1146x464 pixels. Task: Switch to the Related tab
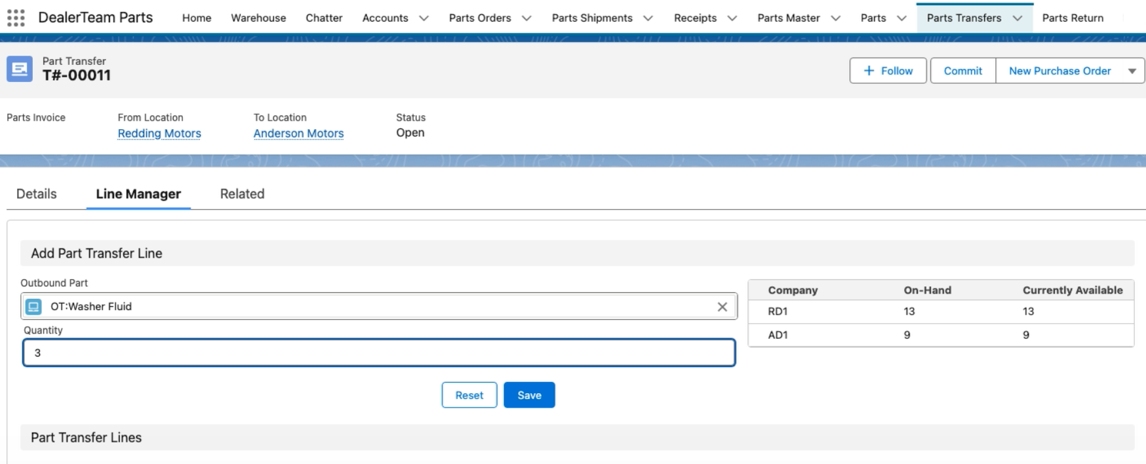click(243, 194)
